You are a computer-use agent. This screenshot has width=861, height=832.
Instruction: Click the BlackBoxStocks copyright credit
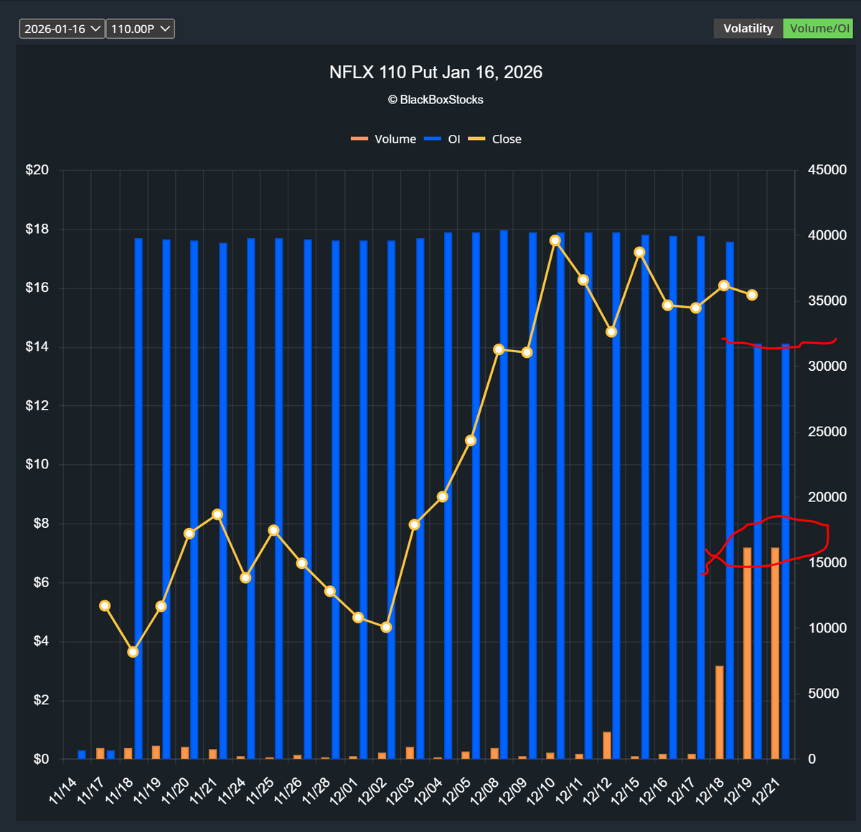(436, 100)
